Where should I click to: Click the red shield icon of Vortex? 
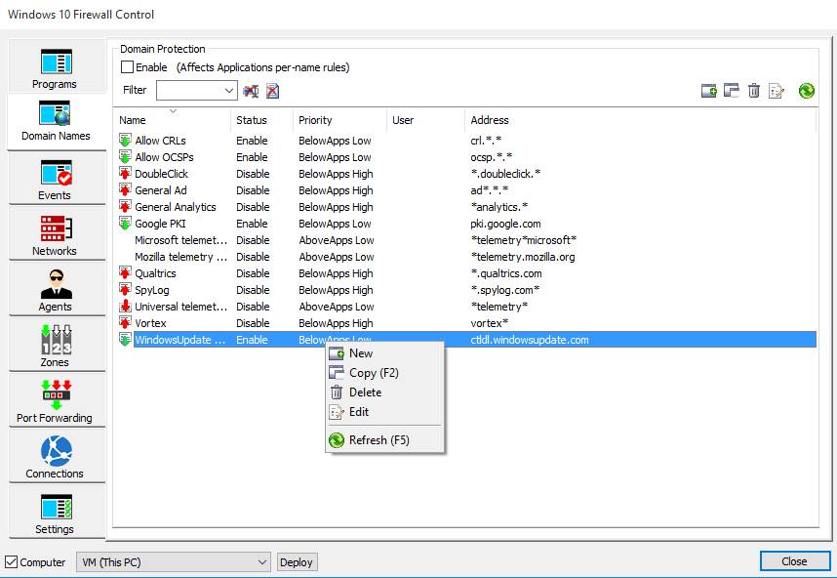pyautogui.click(x=125, y=322)
